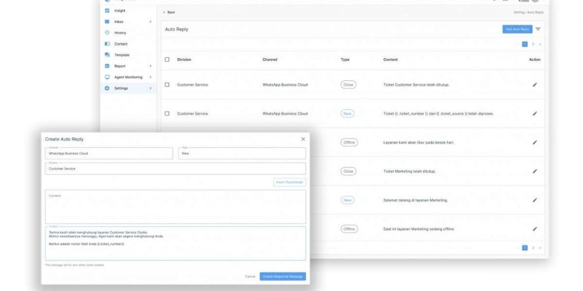
Task: Go to page 2 in top pagination
Action: (x=533, y=44)
